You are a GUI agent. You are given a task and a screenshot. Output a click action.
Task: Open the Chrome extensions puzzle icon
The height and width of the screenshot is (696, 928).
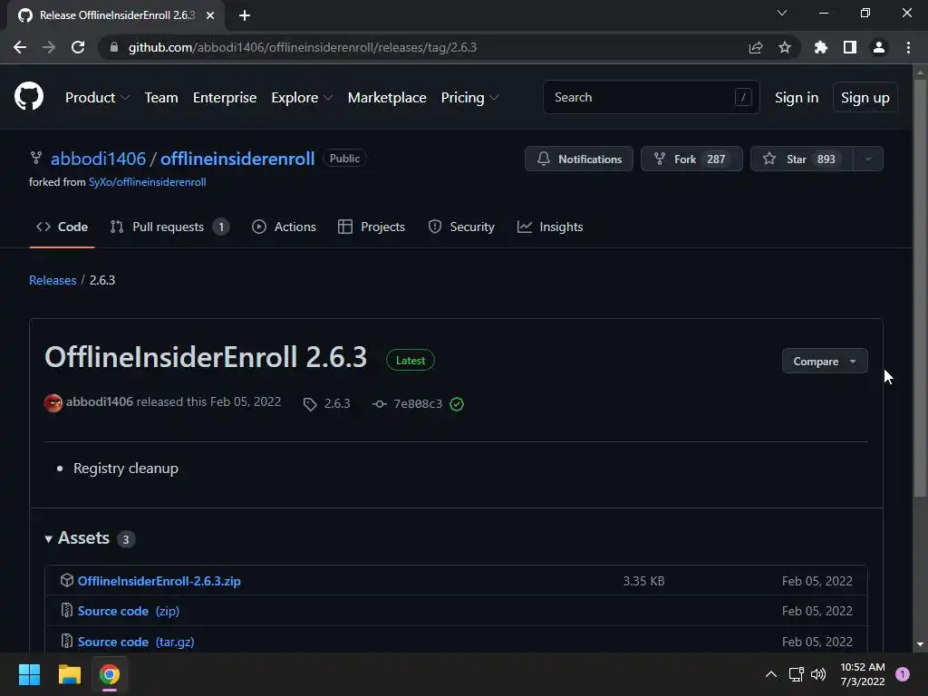tap(820, 47)
